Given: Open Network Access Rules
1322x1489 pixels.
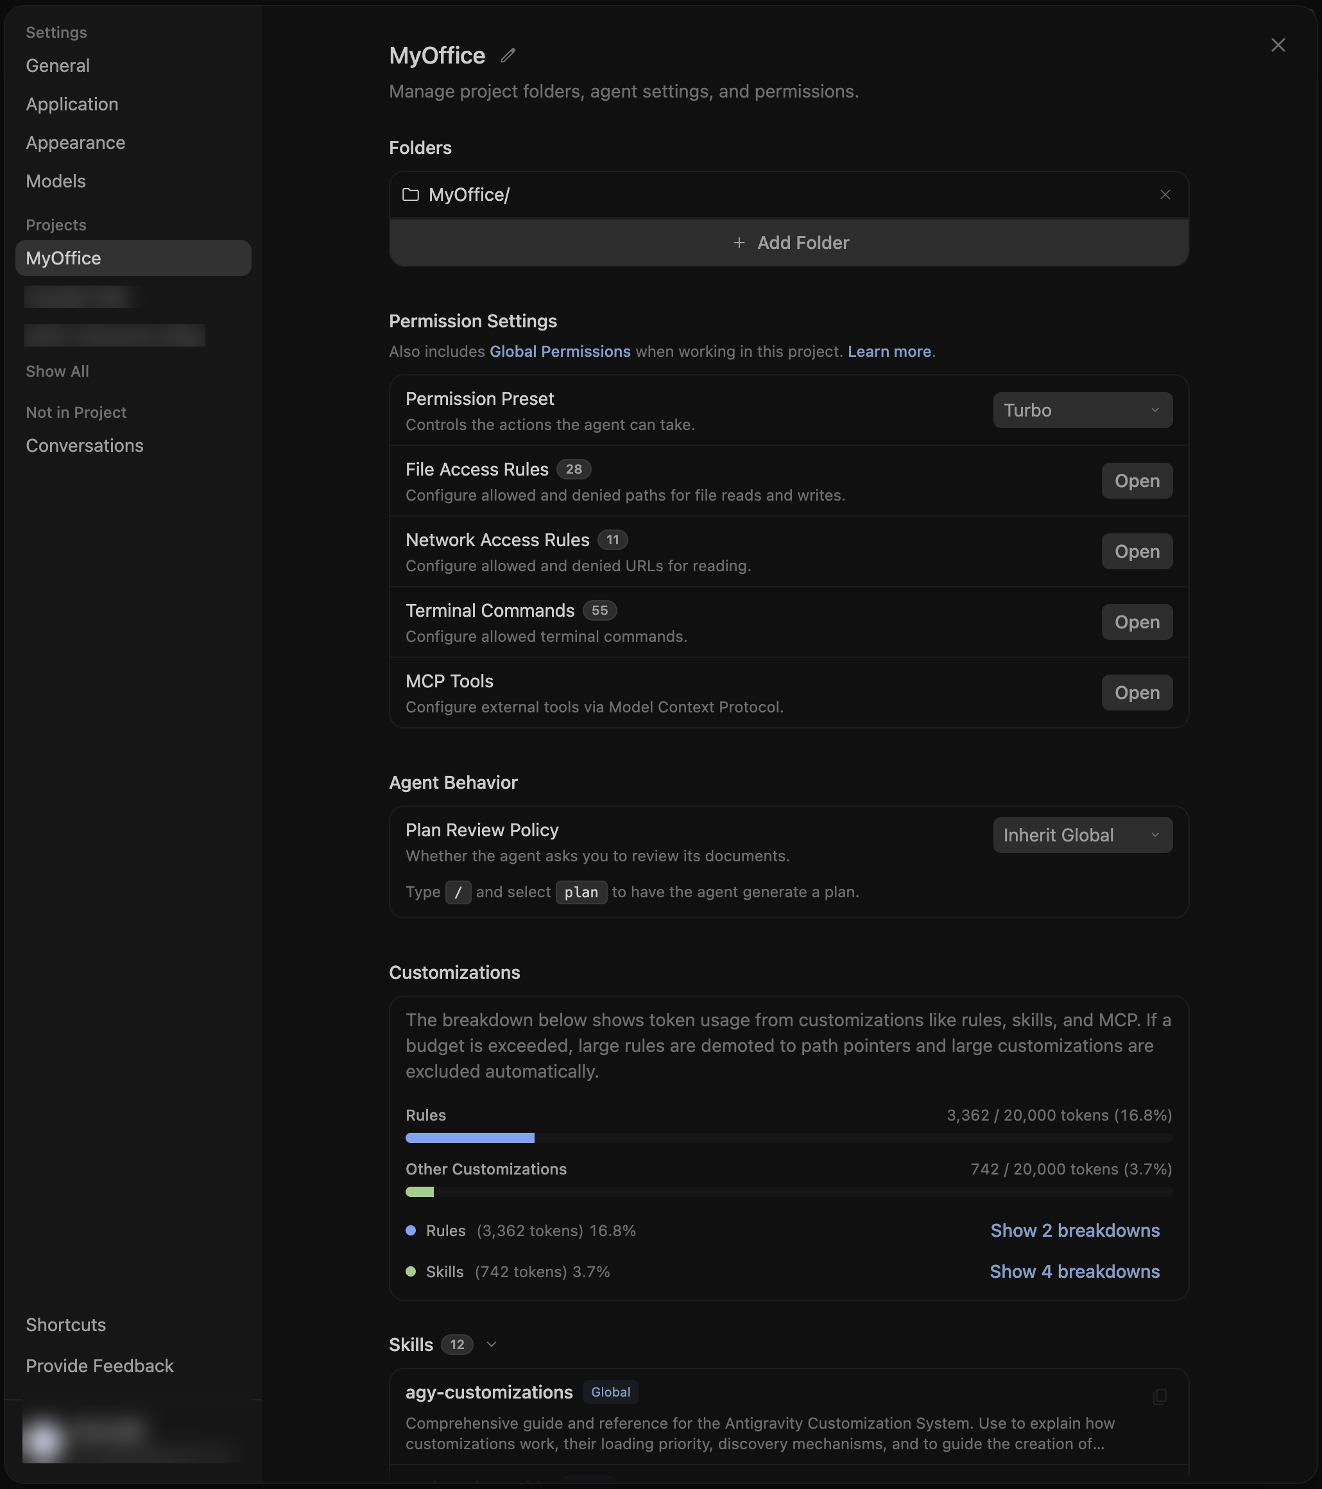Looking at the screenshot, I should point(1137,551).
